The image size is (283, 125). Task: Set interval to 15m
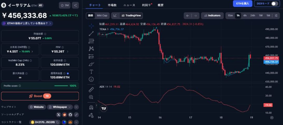230,16
